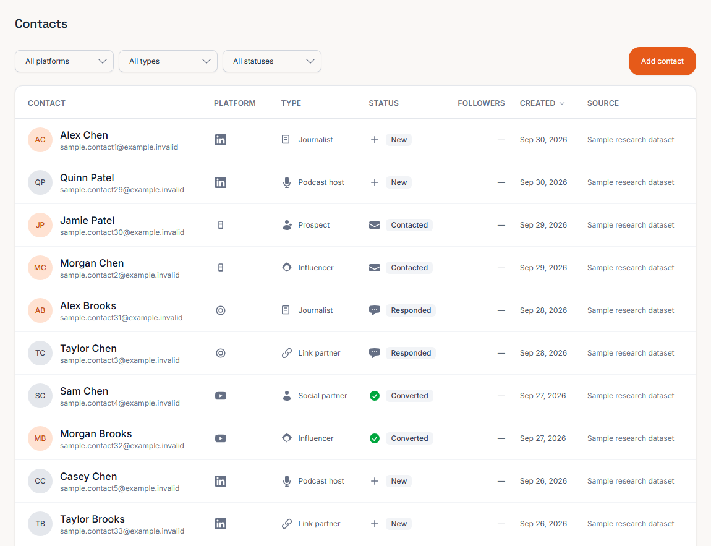Screen dimensions: 711x546
Task: Click Social partner person icon for Sam Chen
Action: pos(287,396)
